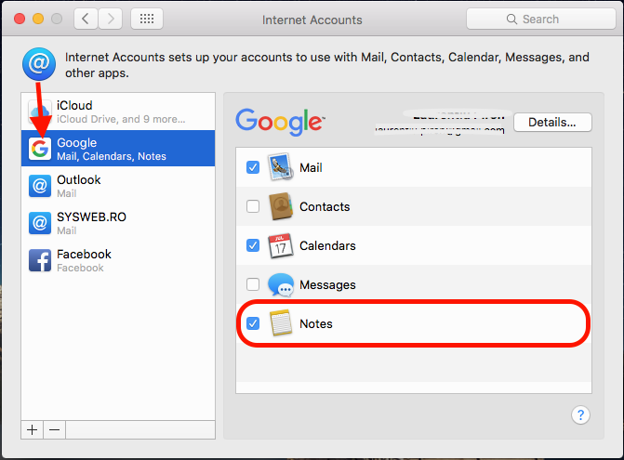The width and height of the screenshot is (624, 460).
Task: Select the Facebook account name
Action: (84, 254)
